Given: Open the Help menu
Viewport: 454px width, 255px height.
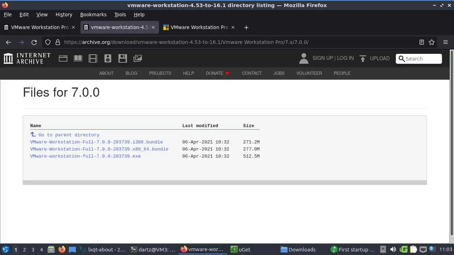Looking at the screenshot, I should coord(139,15).
